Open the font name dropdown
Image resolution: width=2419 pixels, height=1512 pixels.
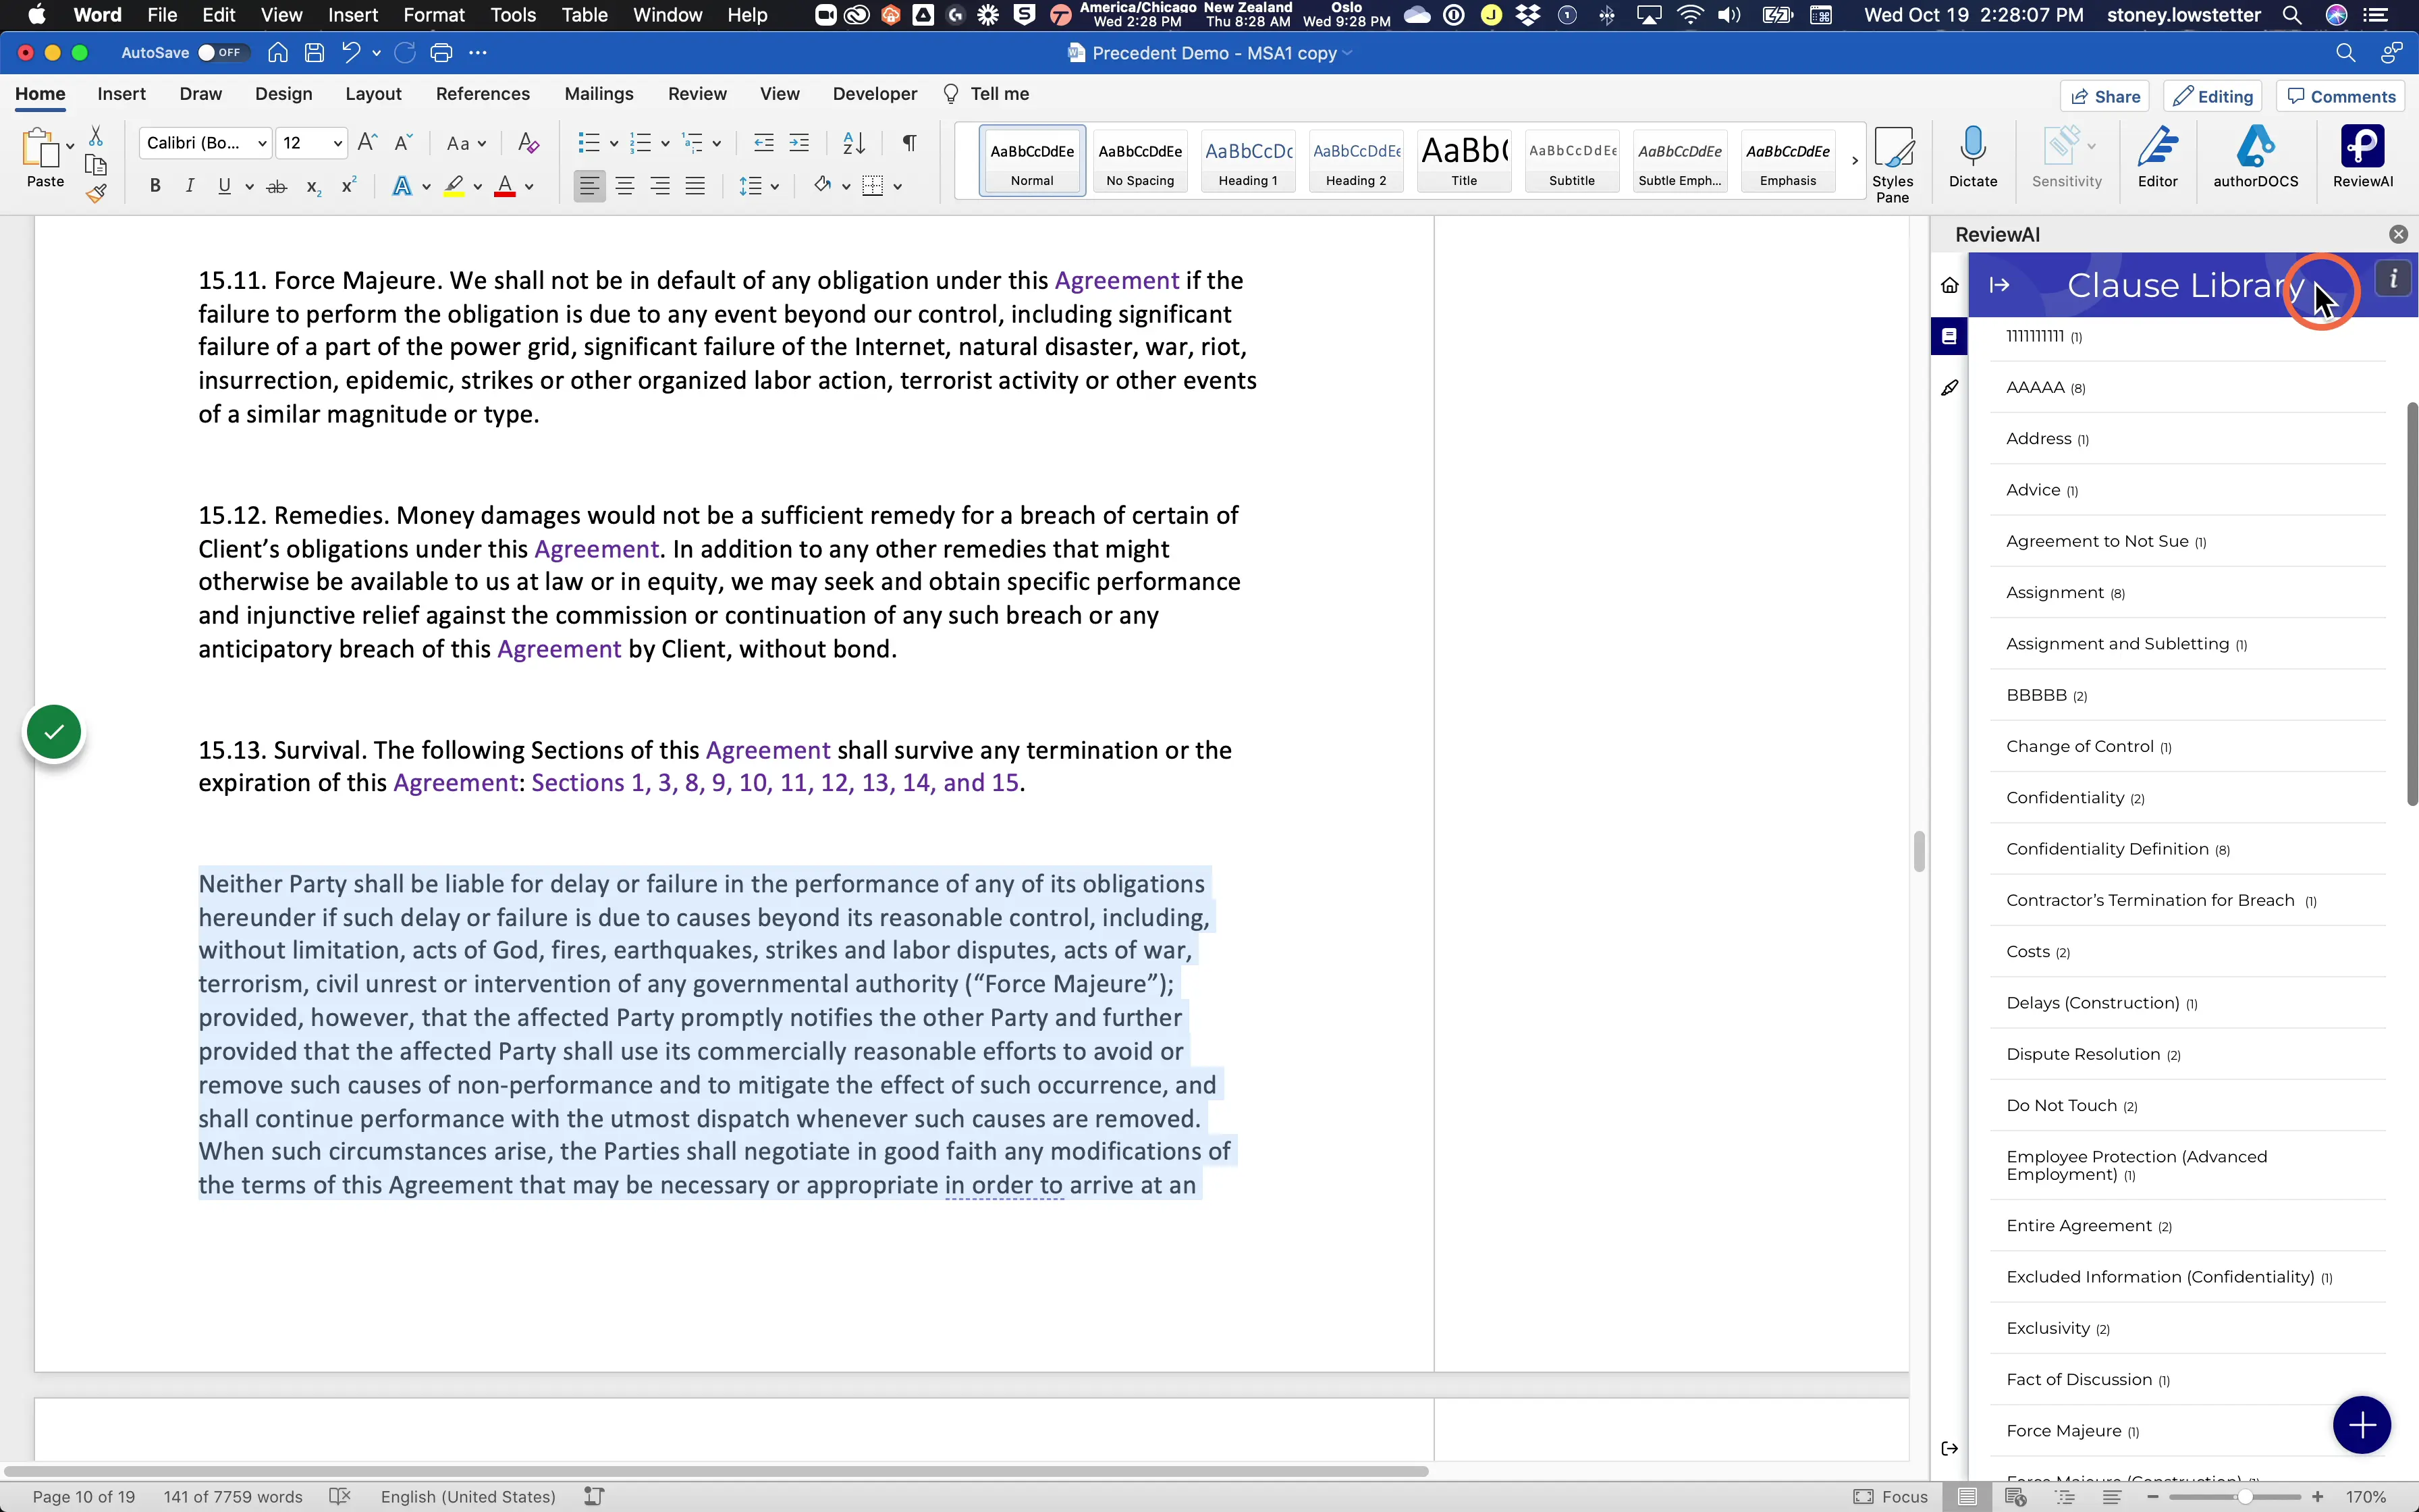pos(262,144)
